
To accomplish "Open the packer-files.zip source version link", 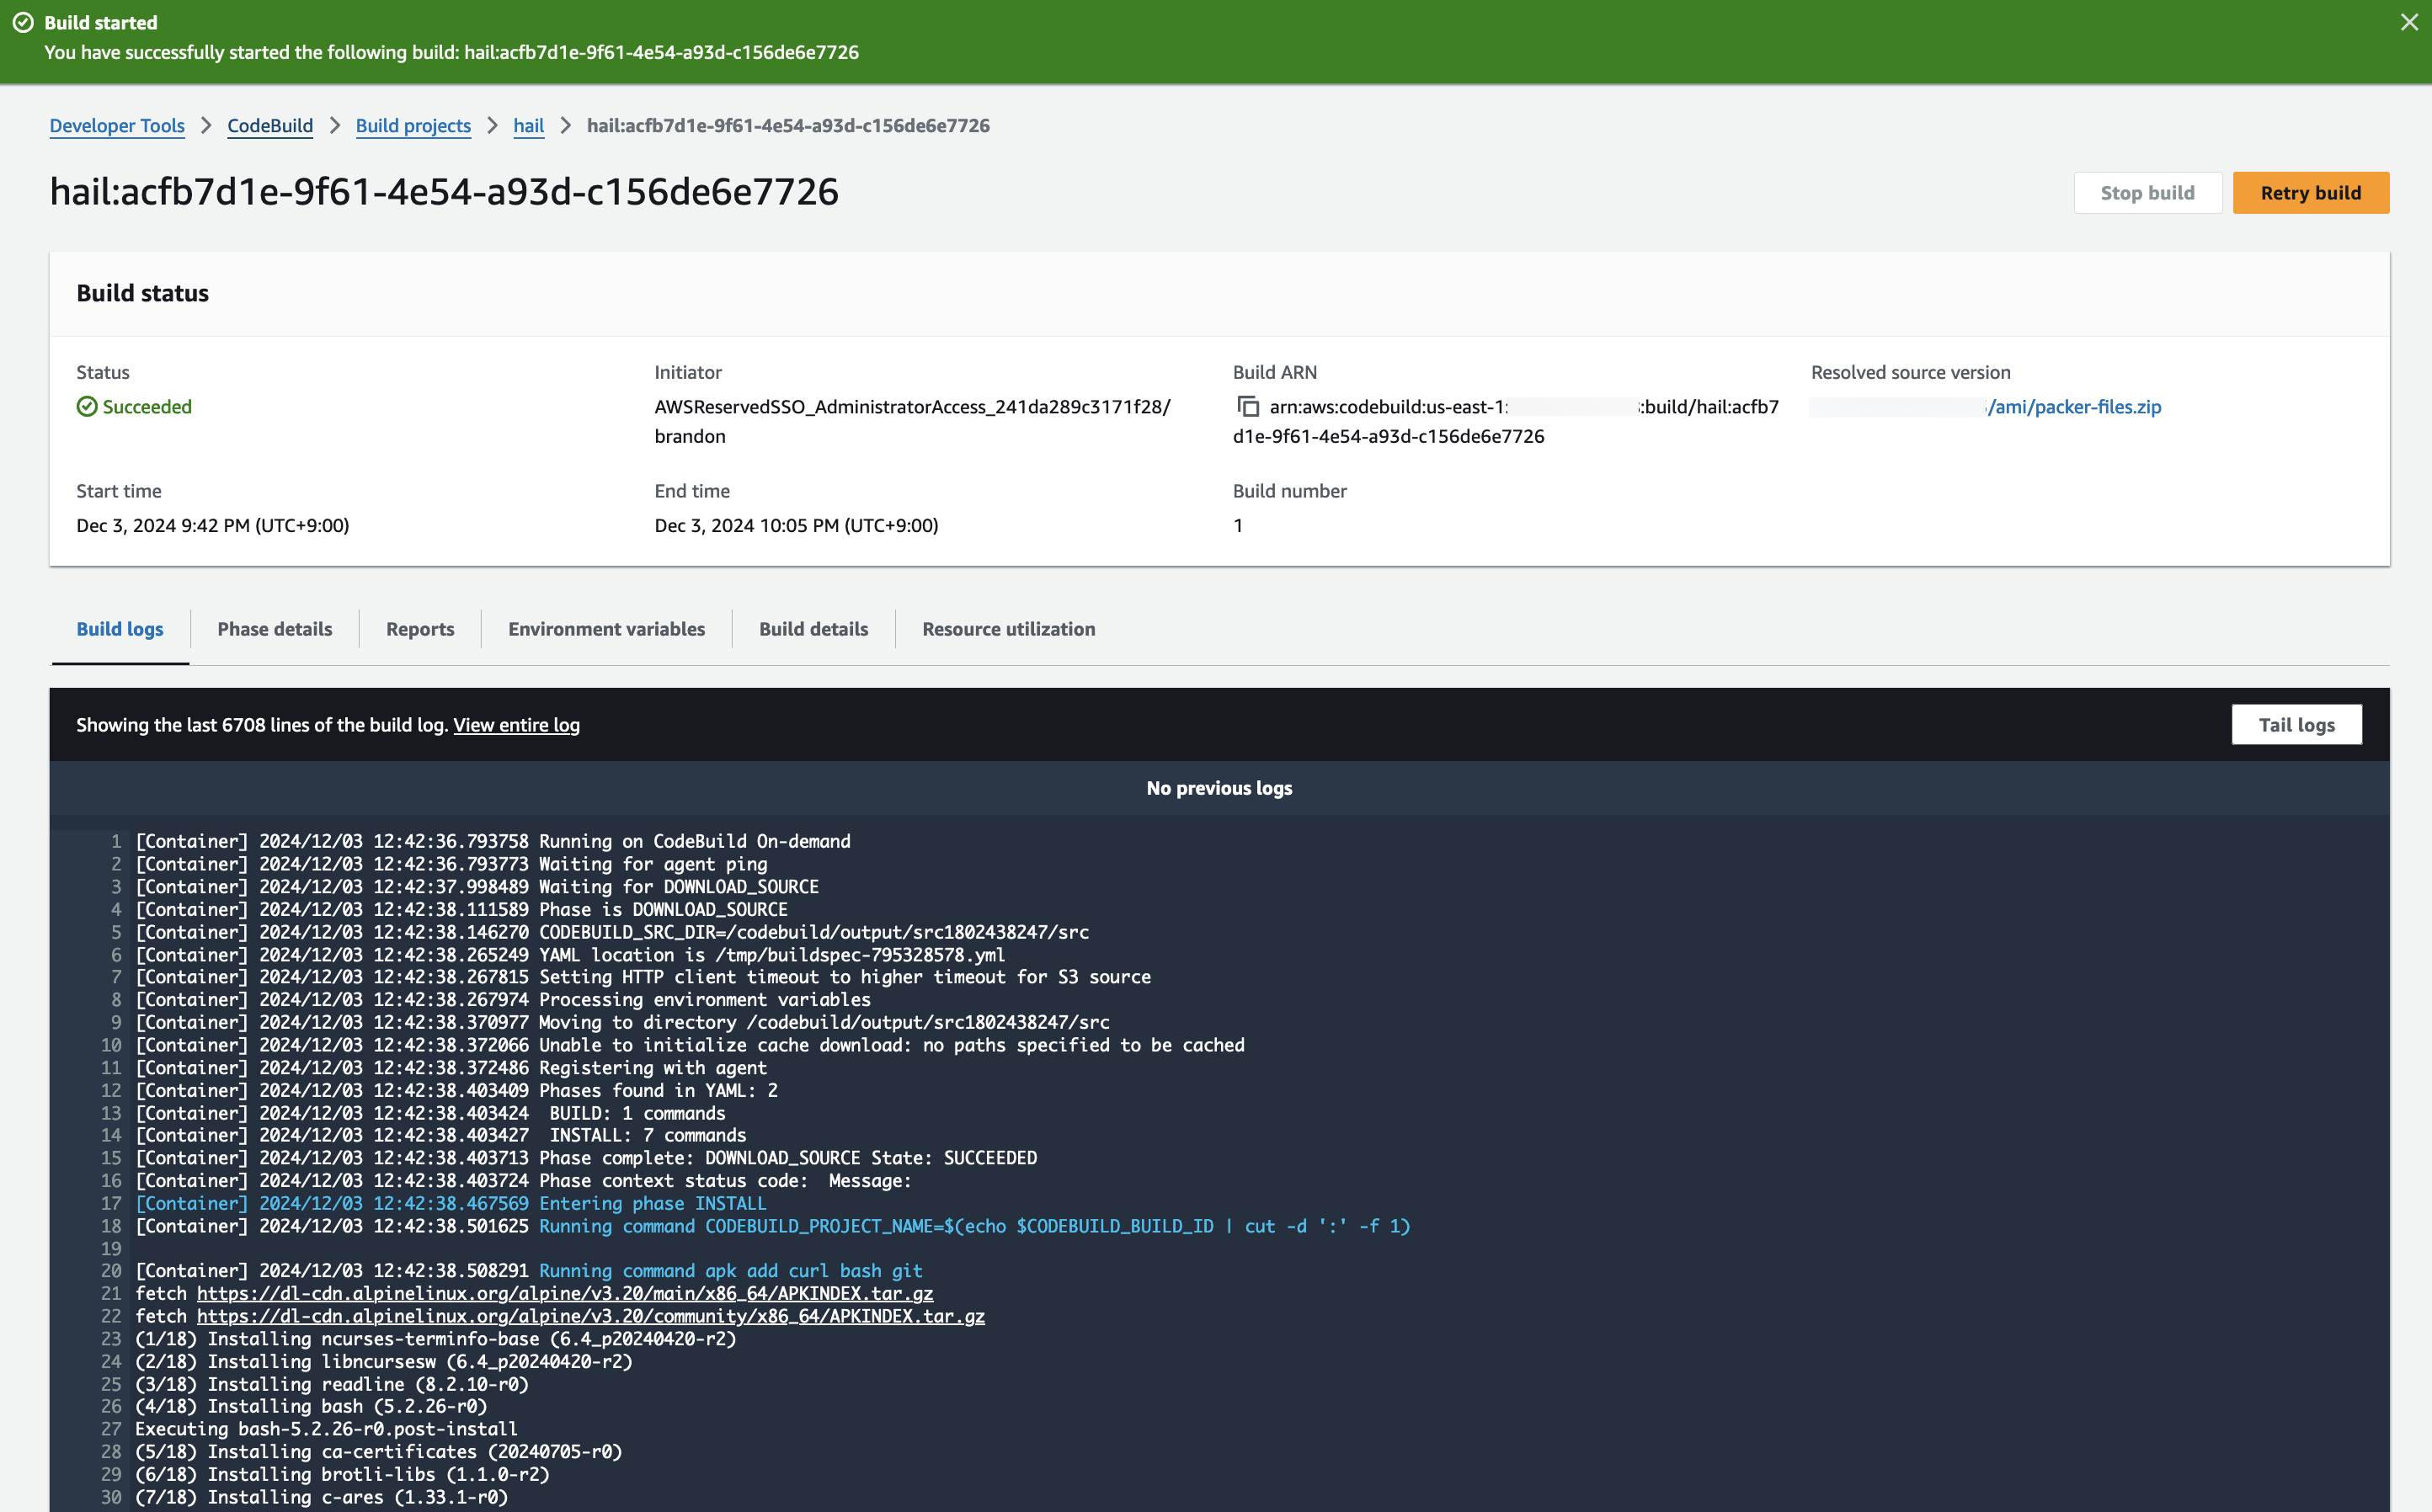I will 2074,406.
